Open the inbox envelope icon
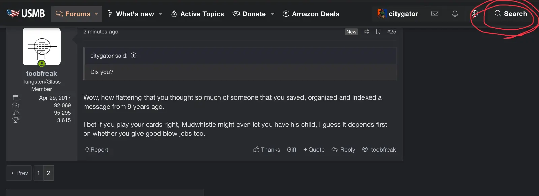Image resolution: width=539 pixels, height=196 pixels. click(435, 14)
